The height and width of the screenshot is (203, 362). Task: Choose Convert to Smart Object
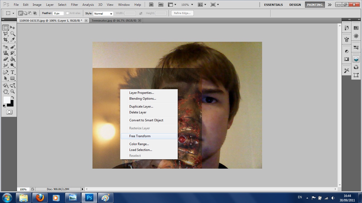pos(149,120)
